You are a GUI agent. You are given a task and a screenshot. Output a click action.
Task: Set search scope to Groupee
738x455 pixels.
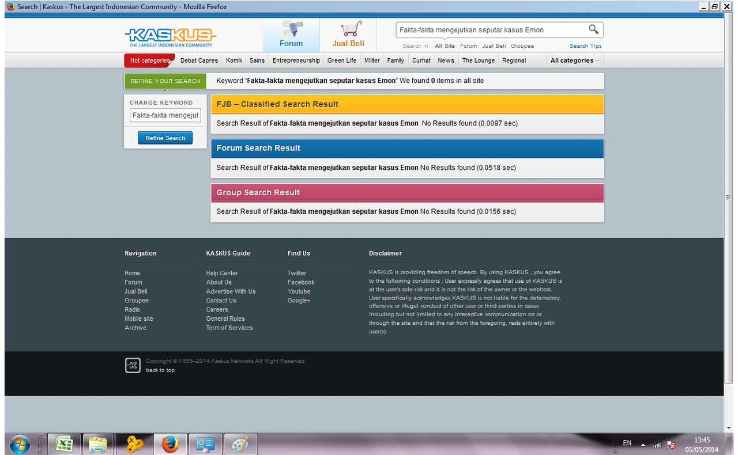(522, 46)
